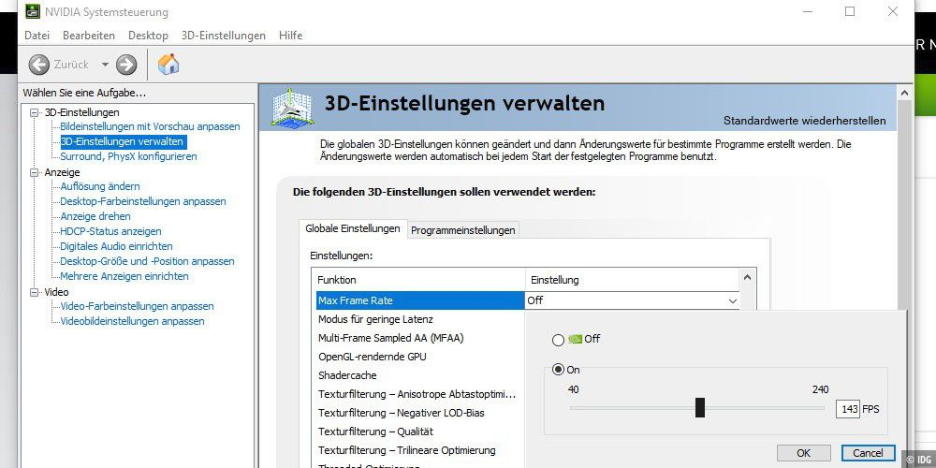Select Texturfilterung – Negativer LOD-Bias row
This screenshot has width=936, height=468.
pyautogui.click(x=419, y=413)
